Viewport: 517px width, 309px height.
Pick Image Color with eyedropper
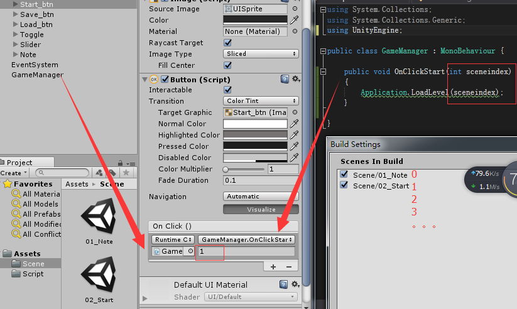(x=294, y=20)
